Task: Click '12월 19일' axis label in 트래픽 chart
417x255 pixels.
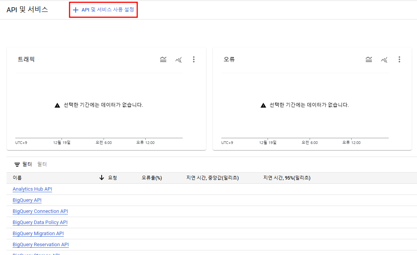Action: point(62,142)
